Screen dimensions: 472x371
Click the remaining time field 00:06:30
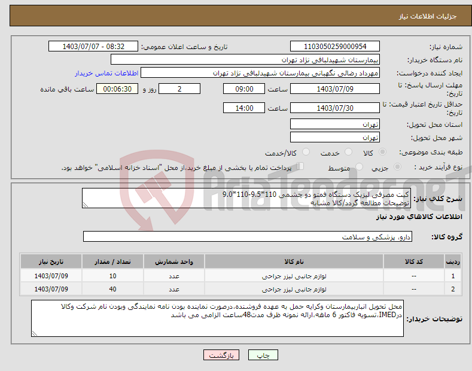(117, 89)
